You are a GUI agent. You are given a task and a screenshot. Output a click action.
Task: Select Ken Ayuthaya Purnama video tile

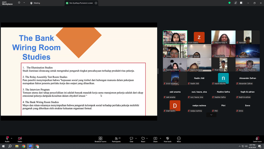(x=175, y=37)
